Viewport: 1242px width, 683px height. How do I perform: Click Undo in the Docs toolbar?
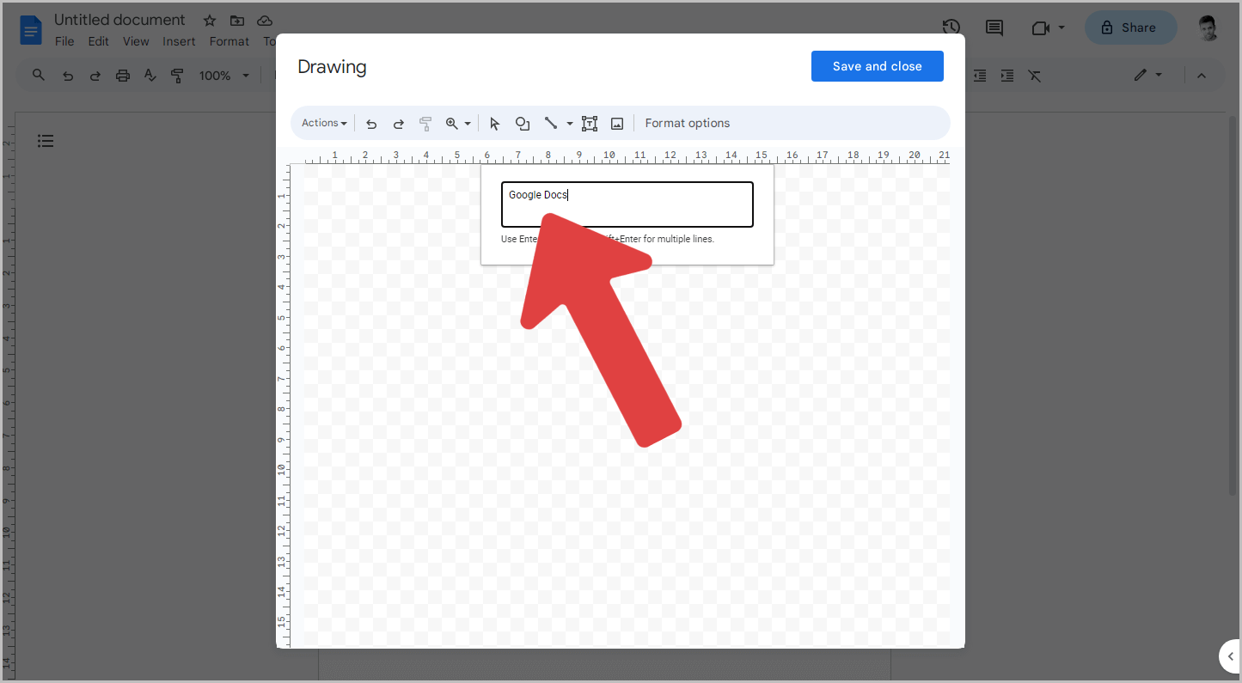pyautogui.click(x=68, y=76)
